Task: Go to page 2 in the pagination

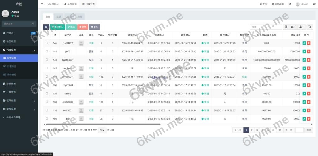Action: (x=252, y=130)
